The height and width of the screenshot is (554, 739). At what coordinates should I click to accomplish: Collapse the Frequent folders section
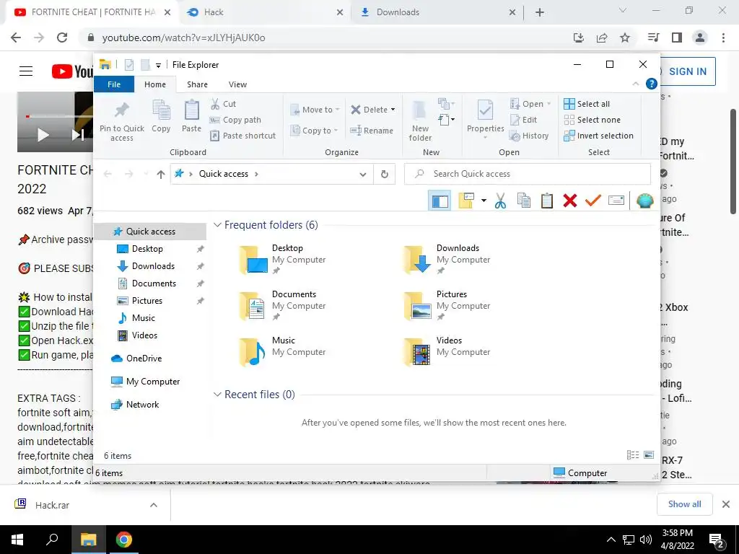pos(217,225)
